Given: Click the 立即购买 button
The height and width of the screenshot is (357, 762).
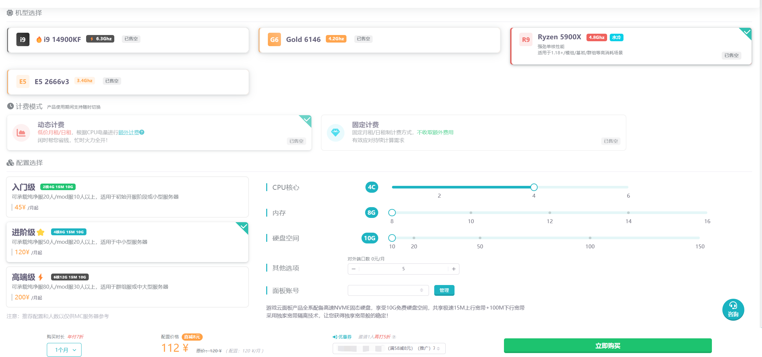Looking at the screenshot, I should [607, 346].
